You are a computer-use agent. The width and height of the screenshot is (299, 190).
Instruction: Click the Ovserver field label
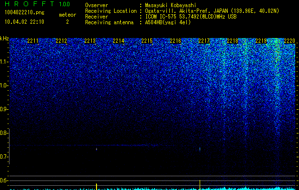click(96, 5)
